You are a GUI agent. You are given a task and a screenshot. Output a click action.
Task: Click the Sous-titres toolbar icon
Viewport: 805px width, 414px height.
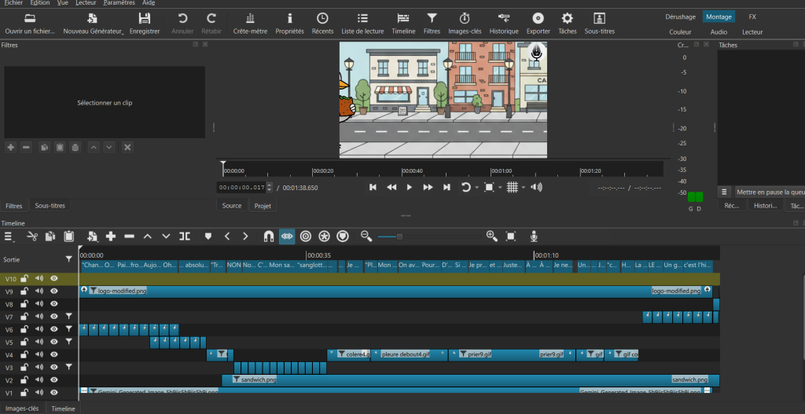599,23
